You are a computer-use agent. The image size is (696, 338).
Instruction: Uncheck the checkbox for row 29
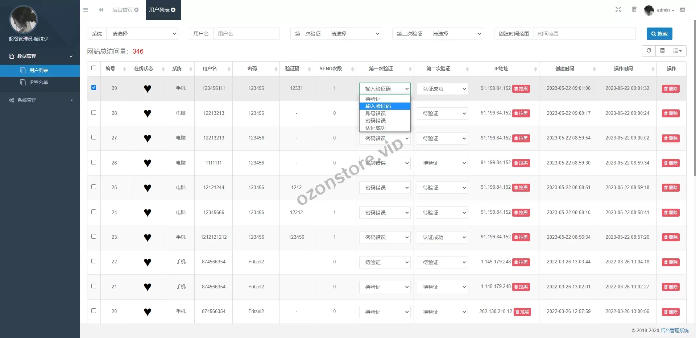pyautogui.click(x=94, y=88)
